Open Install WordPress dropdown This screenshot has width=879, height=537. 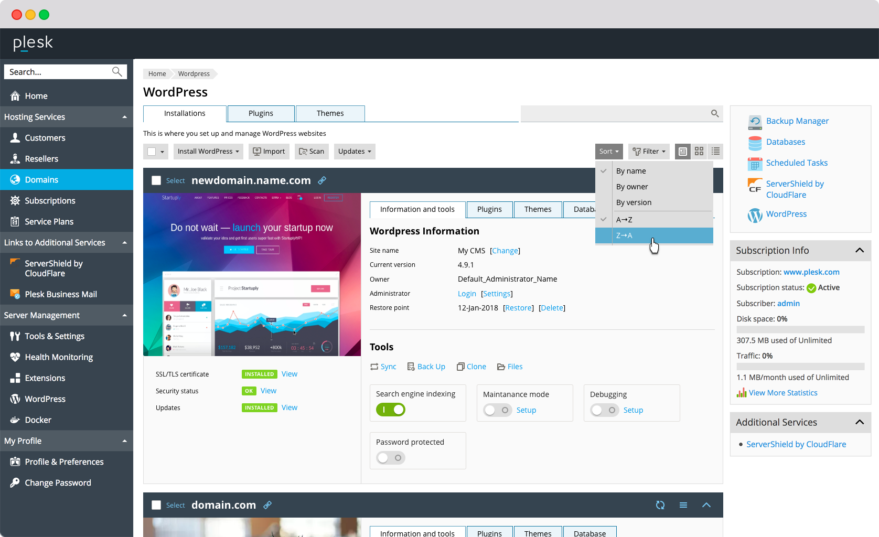(208, 152)
